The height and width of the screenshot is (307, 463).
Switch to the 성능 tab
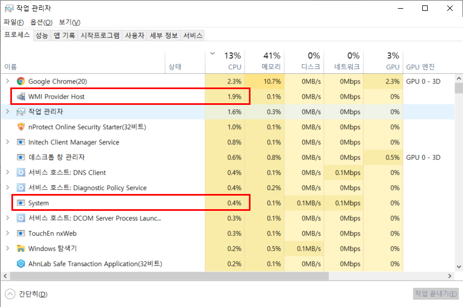[x=42, y=36]
